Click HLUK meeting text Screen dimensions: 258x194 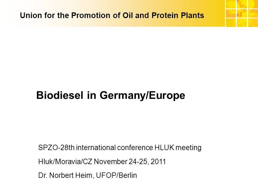[x=178, y=148]
